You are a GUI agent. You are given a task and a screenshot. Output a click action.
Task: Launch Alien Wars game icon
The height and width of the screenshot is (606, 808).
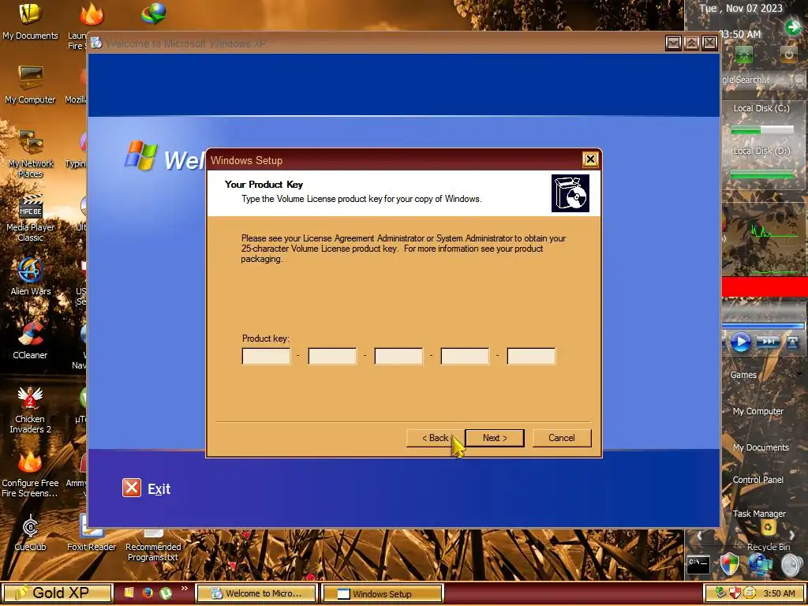tap(31, 277)
